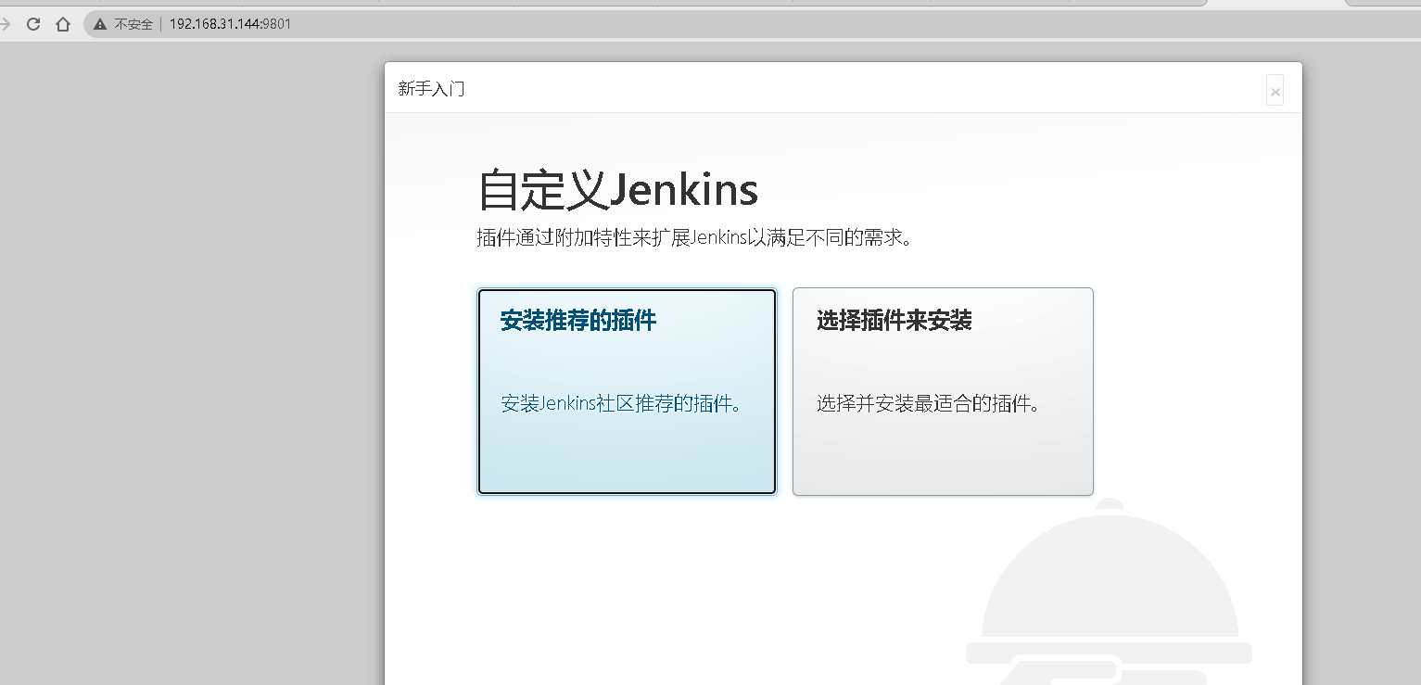Screen dimensions: 1421x685
Task: Choose 选择插件来安装 option card
Action: click(943, 391)
